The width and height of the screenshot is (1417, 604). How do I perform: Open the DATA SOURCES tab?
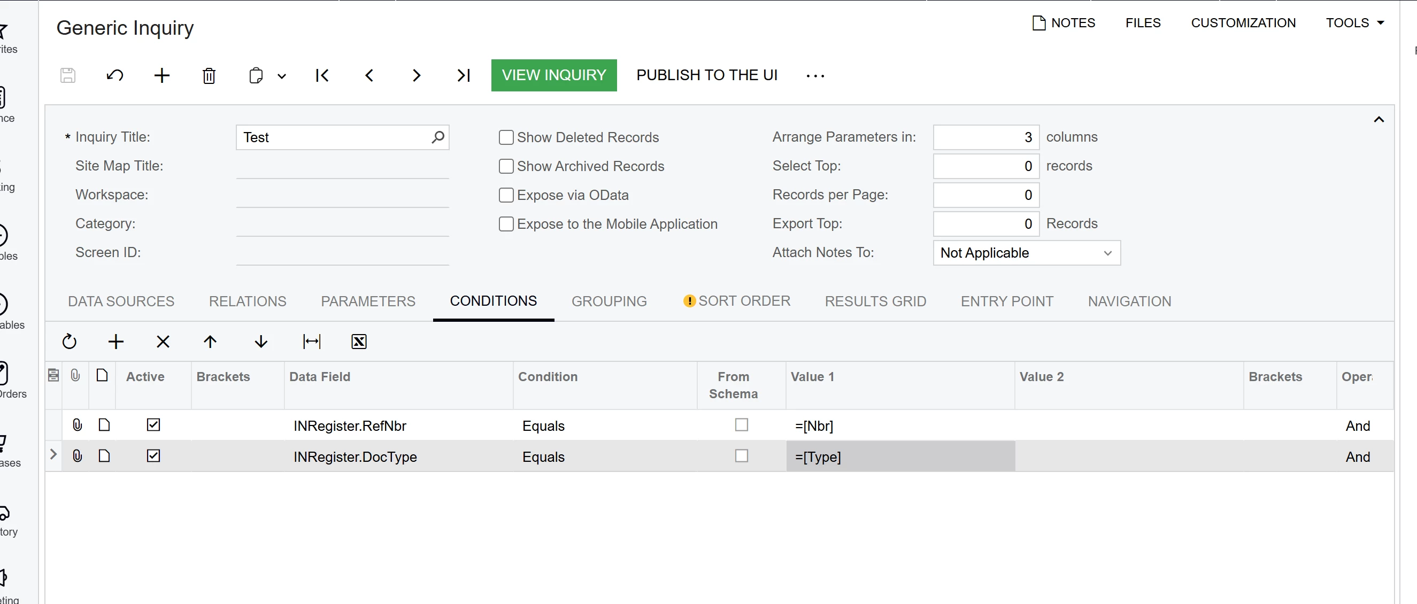point(121,301)
